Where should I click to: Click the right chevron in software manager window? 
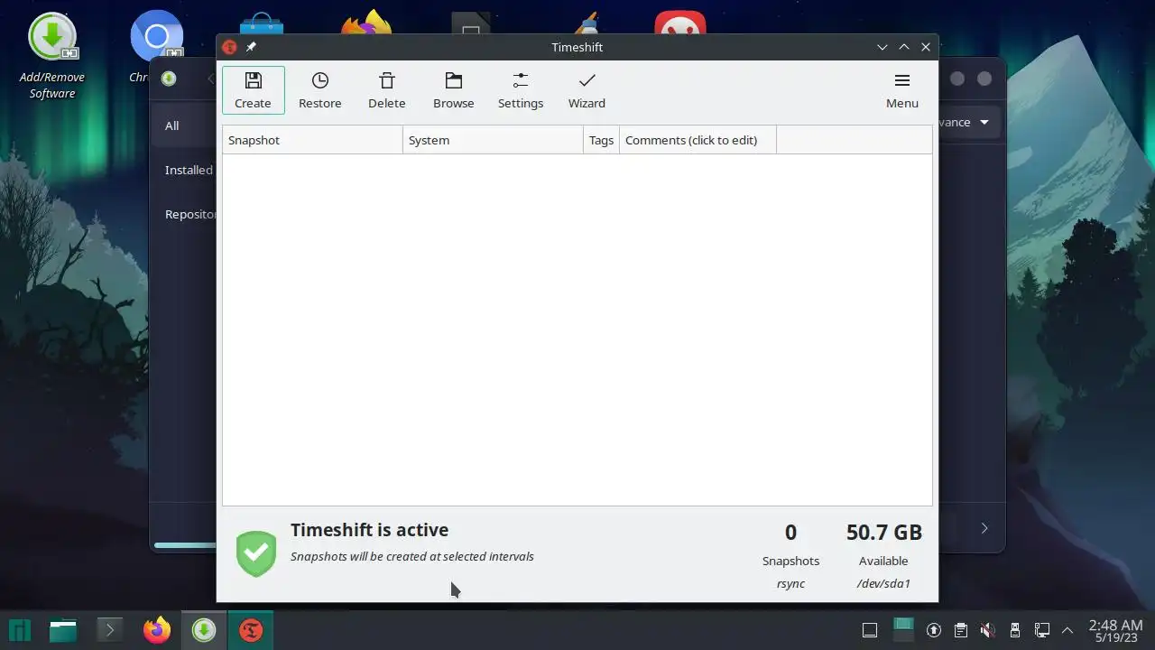pyautogui.click(x=984, y=528)
